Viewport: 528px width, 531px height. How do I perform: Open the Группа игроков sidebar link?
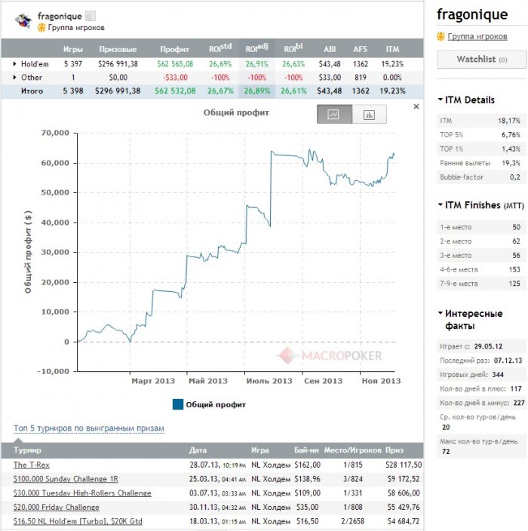477,36
